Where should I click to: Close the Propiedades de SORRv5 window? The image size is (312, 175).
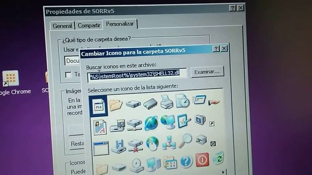[x=240, y=8]
